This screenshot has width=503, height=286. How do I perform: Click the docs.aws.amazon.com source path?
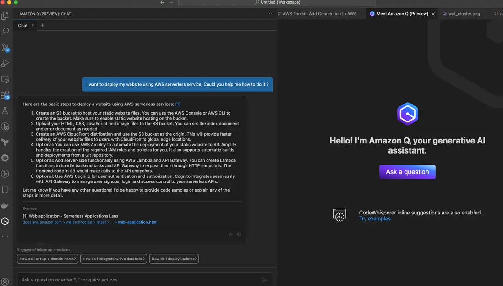coord(42,222)
